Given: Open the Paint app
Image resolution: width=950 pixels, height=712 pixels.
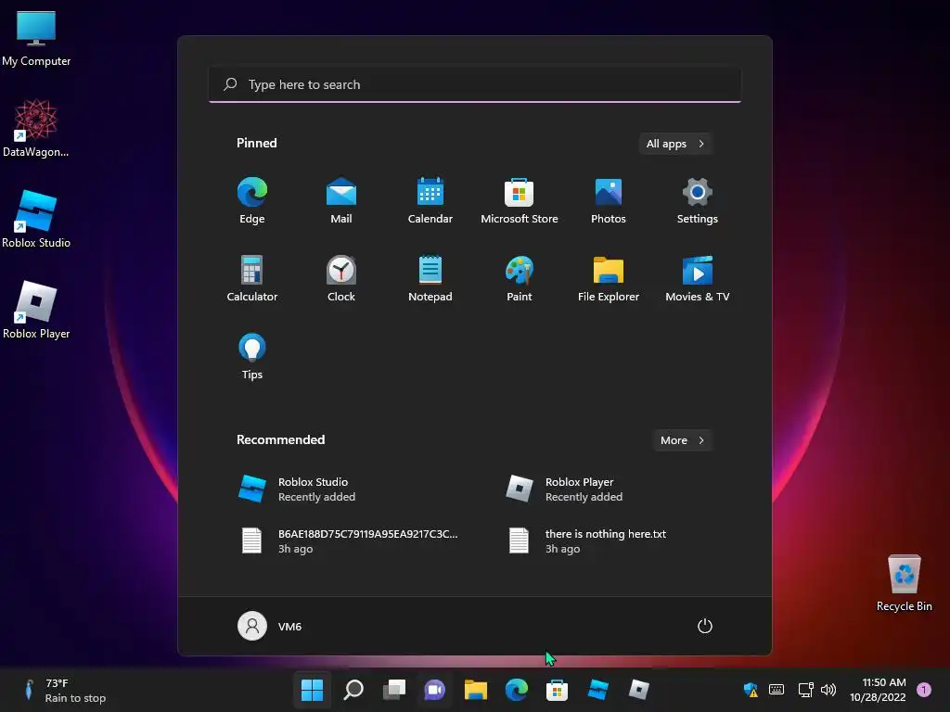Looking at the screenshot, I should point(520,278).
